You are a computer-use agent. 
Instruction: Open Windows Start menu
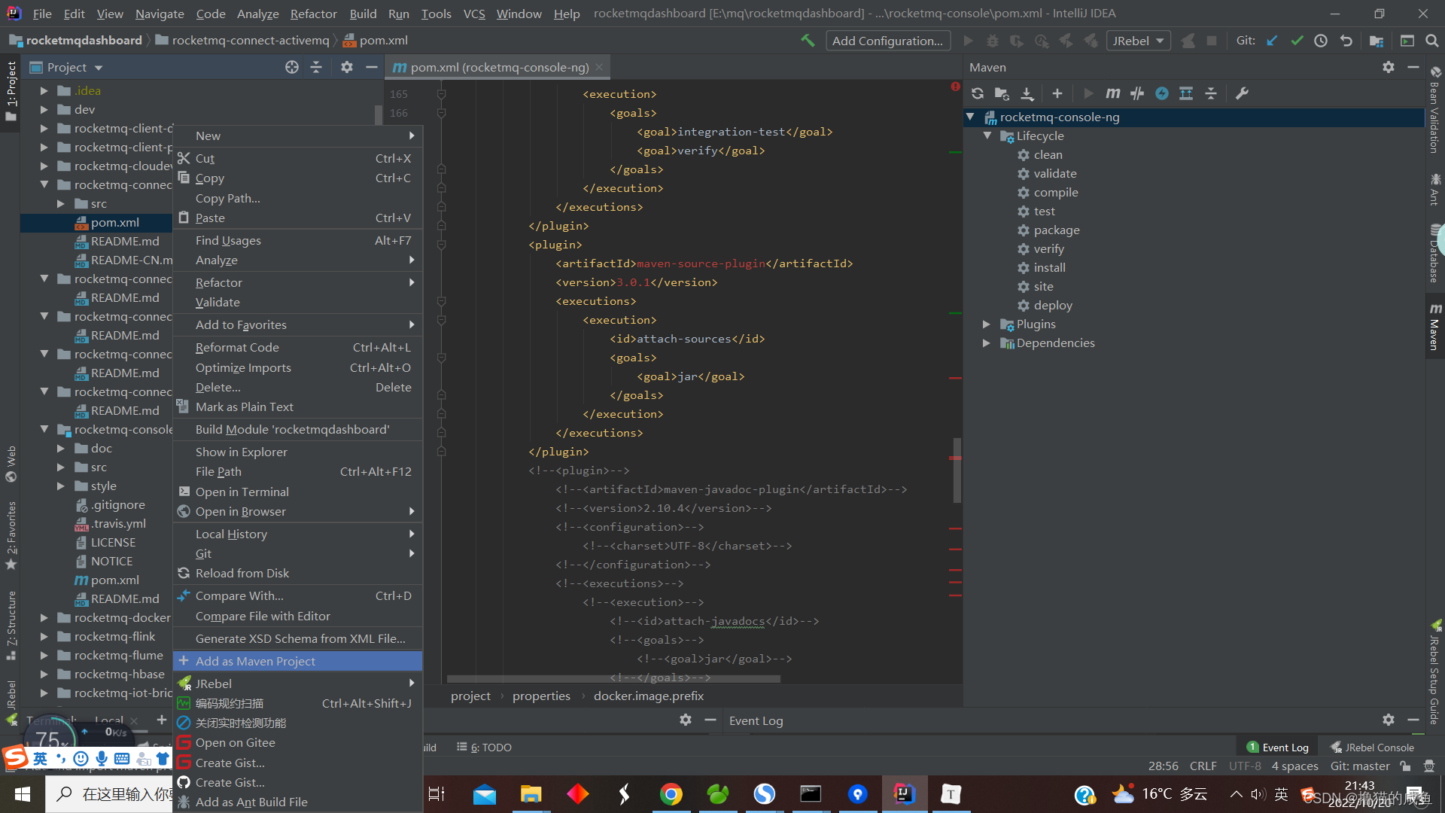tap(23, 793)
